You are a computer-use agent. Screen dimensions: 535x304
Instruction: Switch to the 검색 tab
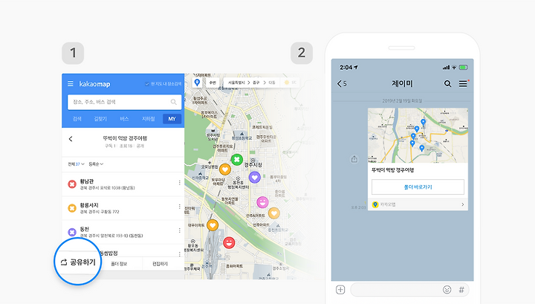(77, 119)
